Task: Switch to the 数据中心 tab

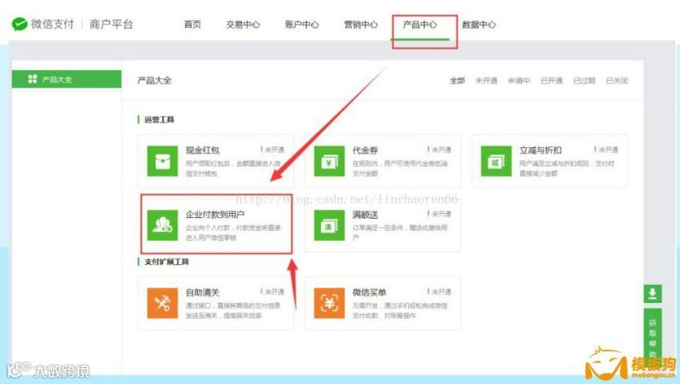Action: 479,24
